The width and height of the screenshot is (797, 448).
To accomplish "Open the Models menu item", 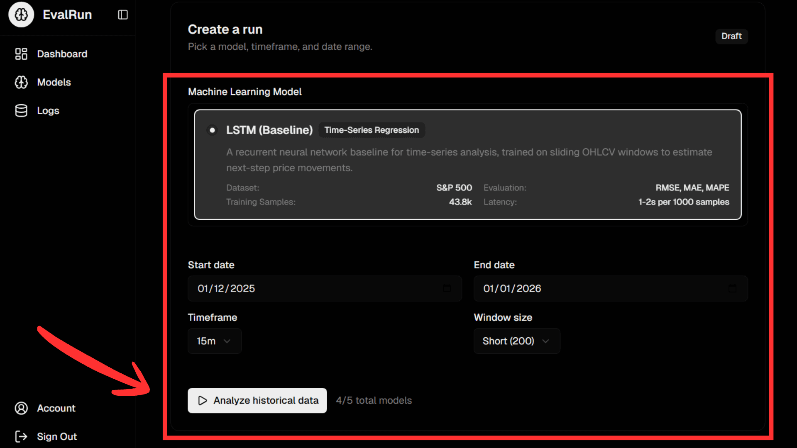I will 54,82.
